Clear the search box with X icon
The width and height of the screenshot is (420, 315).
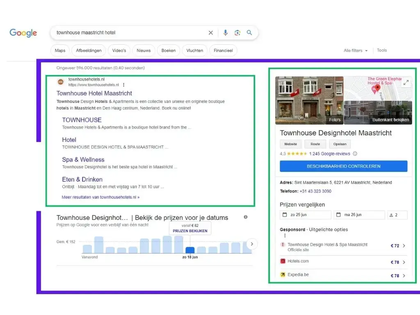pyautogui.click(x=211, y=33)
